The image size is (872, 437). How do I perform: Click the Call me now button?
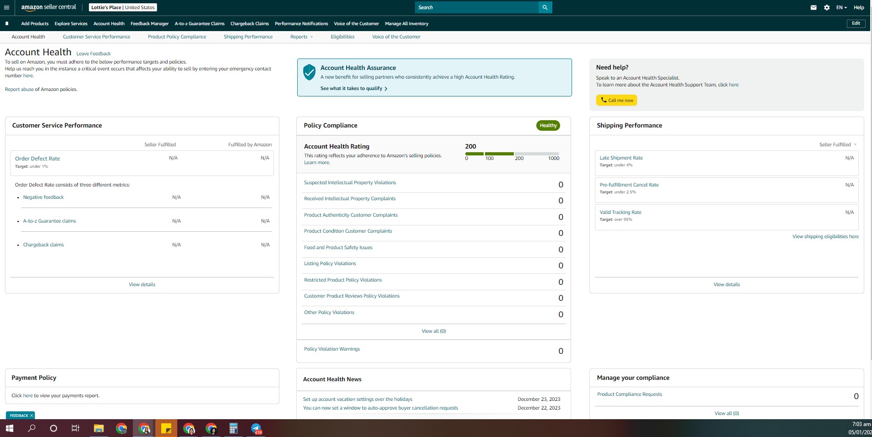616,100
